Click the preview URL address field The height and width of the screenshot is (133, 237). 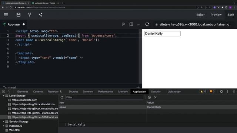point(194,24)
